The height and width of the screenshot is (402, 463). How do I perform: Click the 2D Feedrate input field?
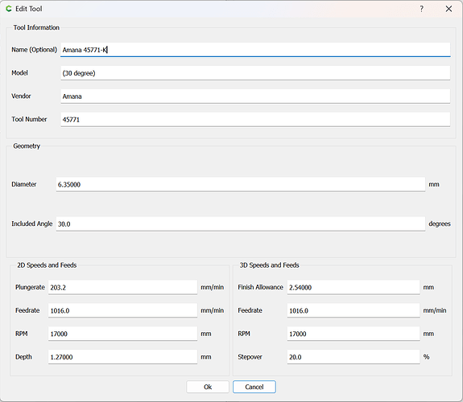tap(123, 310)
